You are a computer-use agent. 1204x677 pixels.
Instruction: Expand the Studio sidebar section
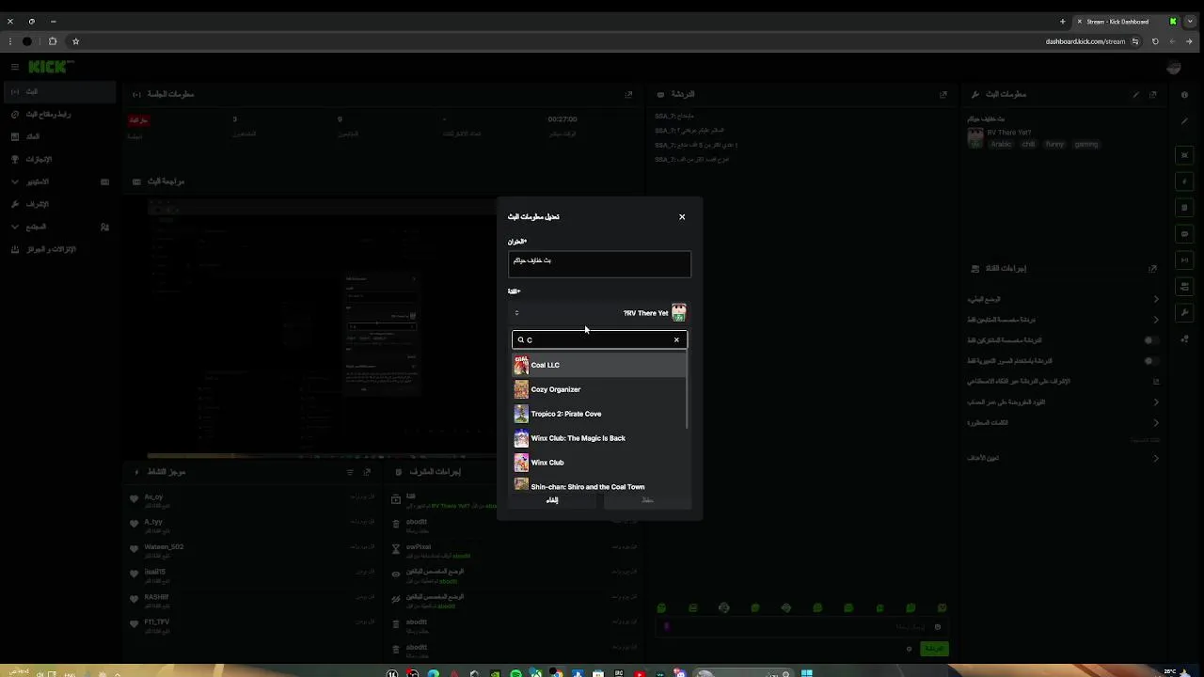pyautogui.click(x=58, y=181)
